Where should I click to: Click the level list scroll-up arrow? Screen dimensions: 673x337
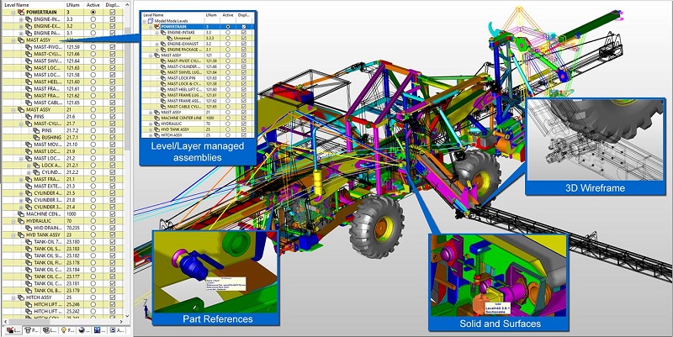(127, 5)
